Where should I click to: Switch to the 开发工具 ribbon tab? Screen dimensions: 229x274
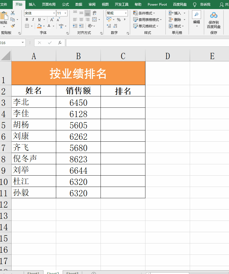point(122,4)
